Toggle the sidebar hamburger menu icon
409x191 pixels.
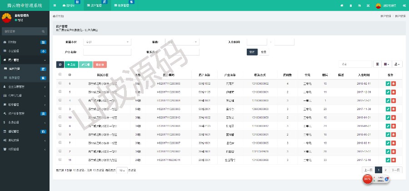[x=55, y=5]
